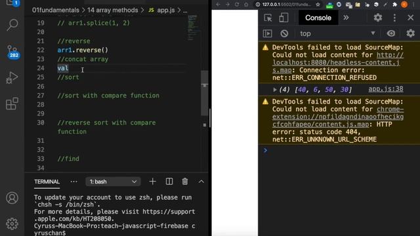Open Explorer view with 1 badge

click(12, 3)
